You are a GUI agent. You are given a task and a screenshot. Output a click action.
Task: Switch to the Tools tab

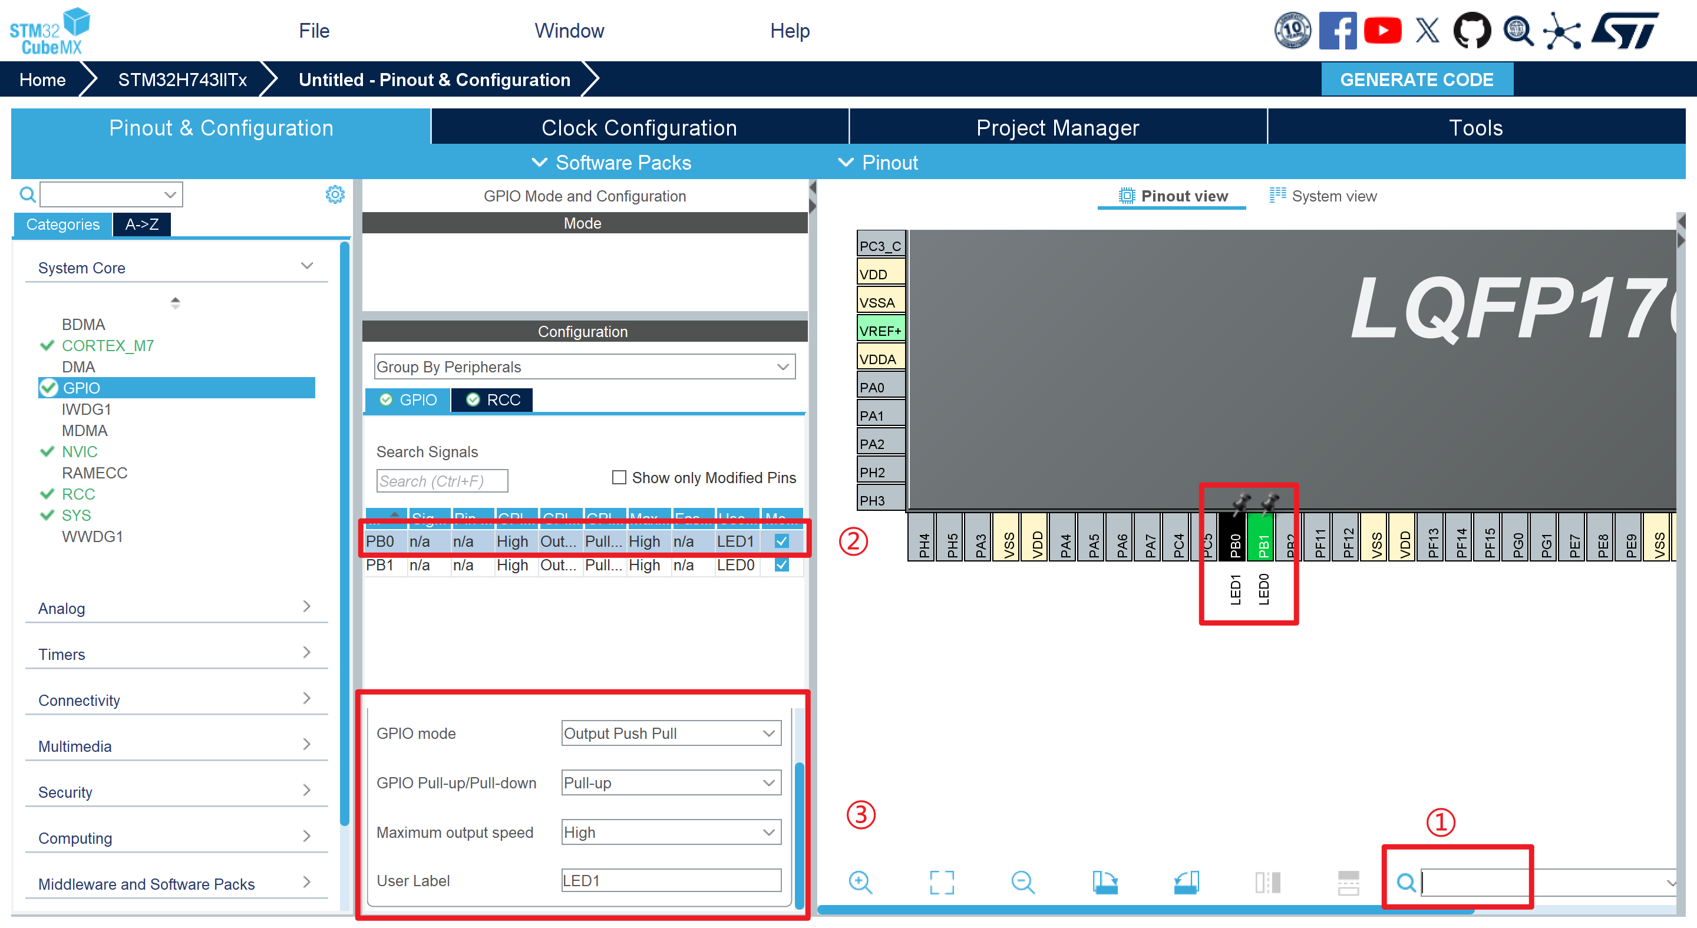click(1475, 127)
